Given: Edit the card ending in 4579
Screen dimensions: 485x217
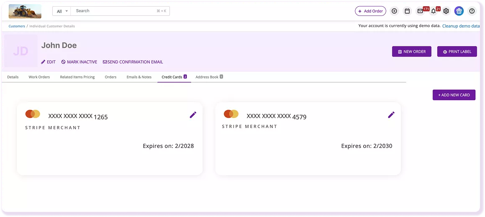Looking at the screenshot, I should (391, 115).
